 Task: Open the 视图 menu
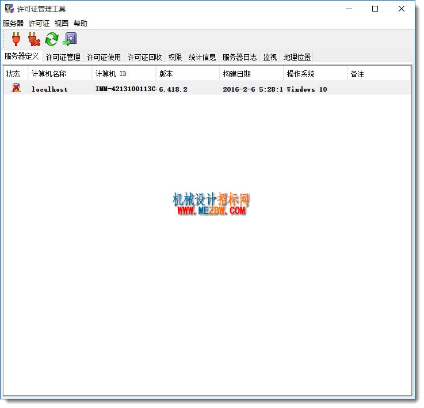click(x=62, y=24)
